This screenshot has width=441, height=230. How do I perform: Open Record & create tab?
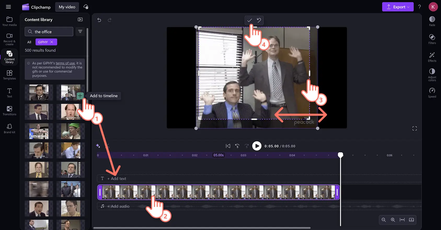tap(9, 39)
